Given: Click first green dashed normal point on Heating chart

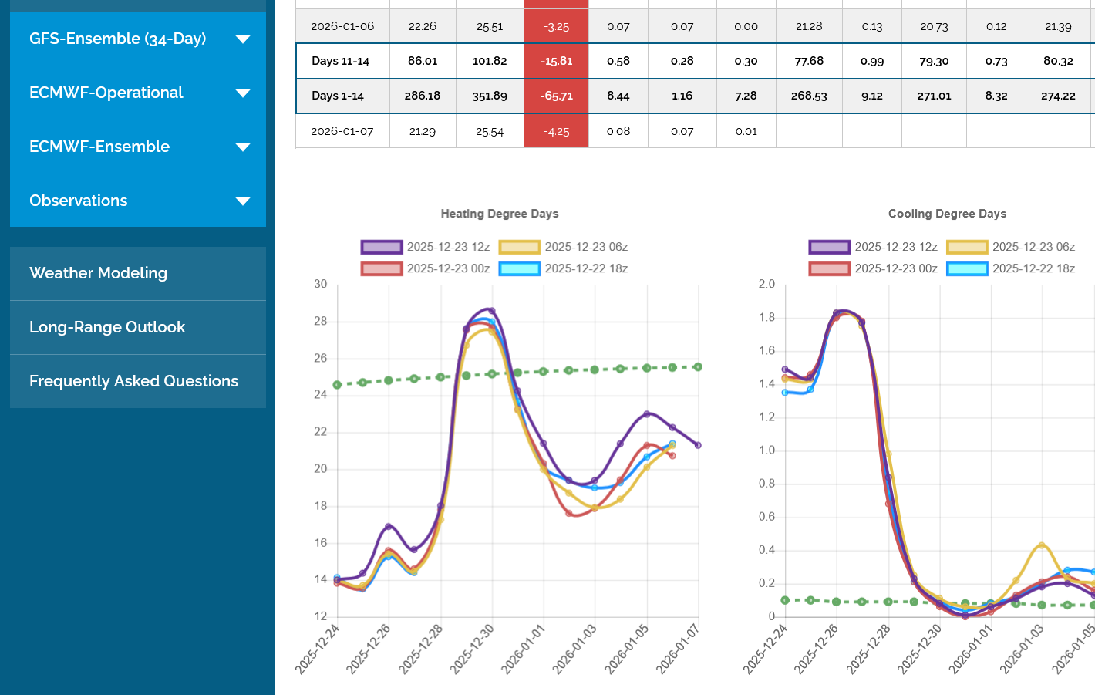Looking at the screenshot, I should (337, 384).
